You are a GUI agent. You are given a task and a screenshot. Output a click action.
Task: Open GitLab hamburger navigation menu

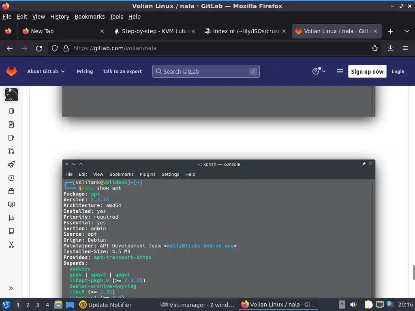[x=340, y=71]
